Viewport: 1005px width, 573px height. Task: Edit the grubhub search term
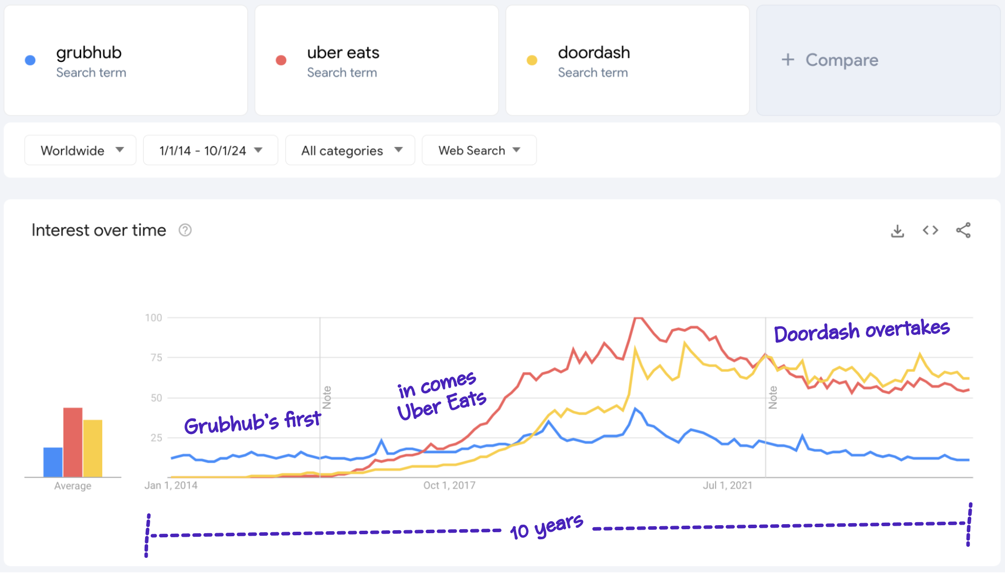[89, 52]
